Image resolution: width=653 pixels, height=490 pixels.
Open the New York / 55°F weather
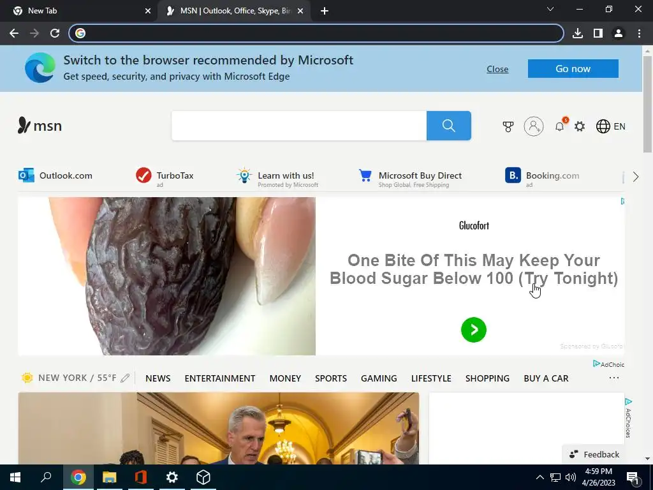click(x=70, y=378)
